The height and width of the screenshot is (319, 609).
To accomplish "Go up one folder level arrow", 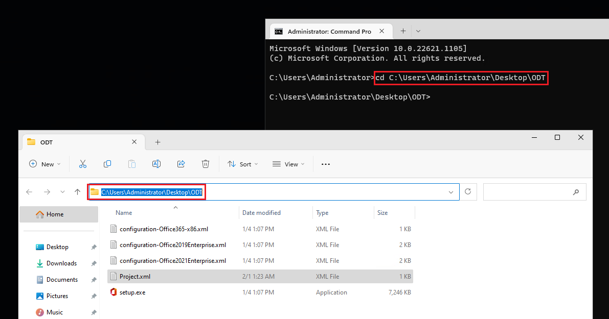I will click(x=77, y=192).
